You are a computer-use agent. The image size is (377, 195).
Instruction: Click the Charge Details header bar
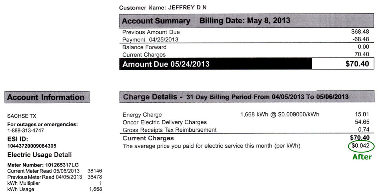pyautogui.click(x=247, y=97)
